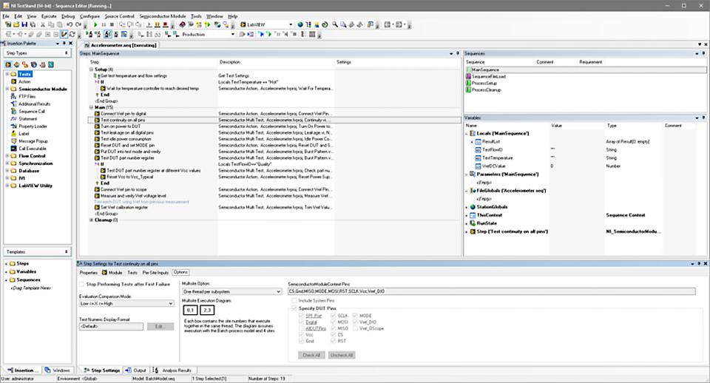
Task: Click the Test Numeric Display Format field
Action: pyautogui.click(x=112, y=326)
